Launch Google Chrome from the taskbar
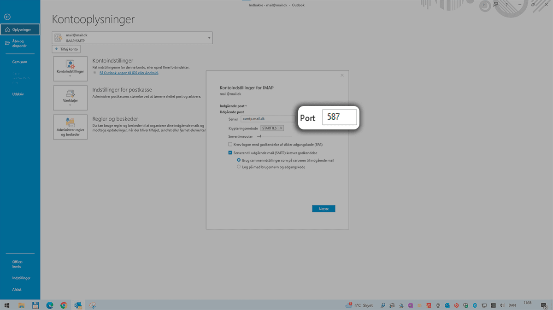The image size is (553, 310). (64, 305)
